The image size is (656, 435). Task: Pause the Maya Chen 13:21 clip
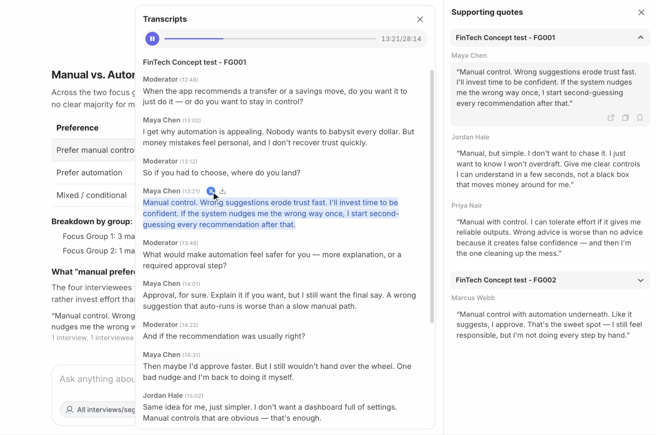tap(211, 191)
